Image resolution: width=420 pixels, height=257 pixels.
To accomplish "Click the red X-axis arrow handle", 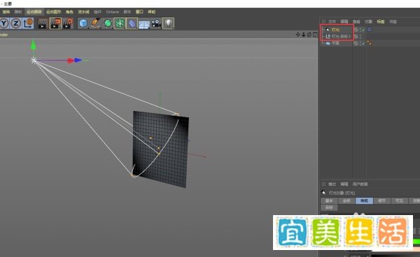I will [x=71, y=61].
